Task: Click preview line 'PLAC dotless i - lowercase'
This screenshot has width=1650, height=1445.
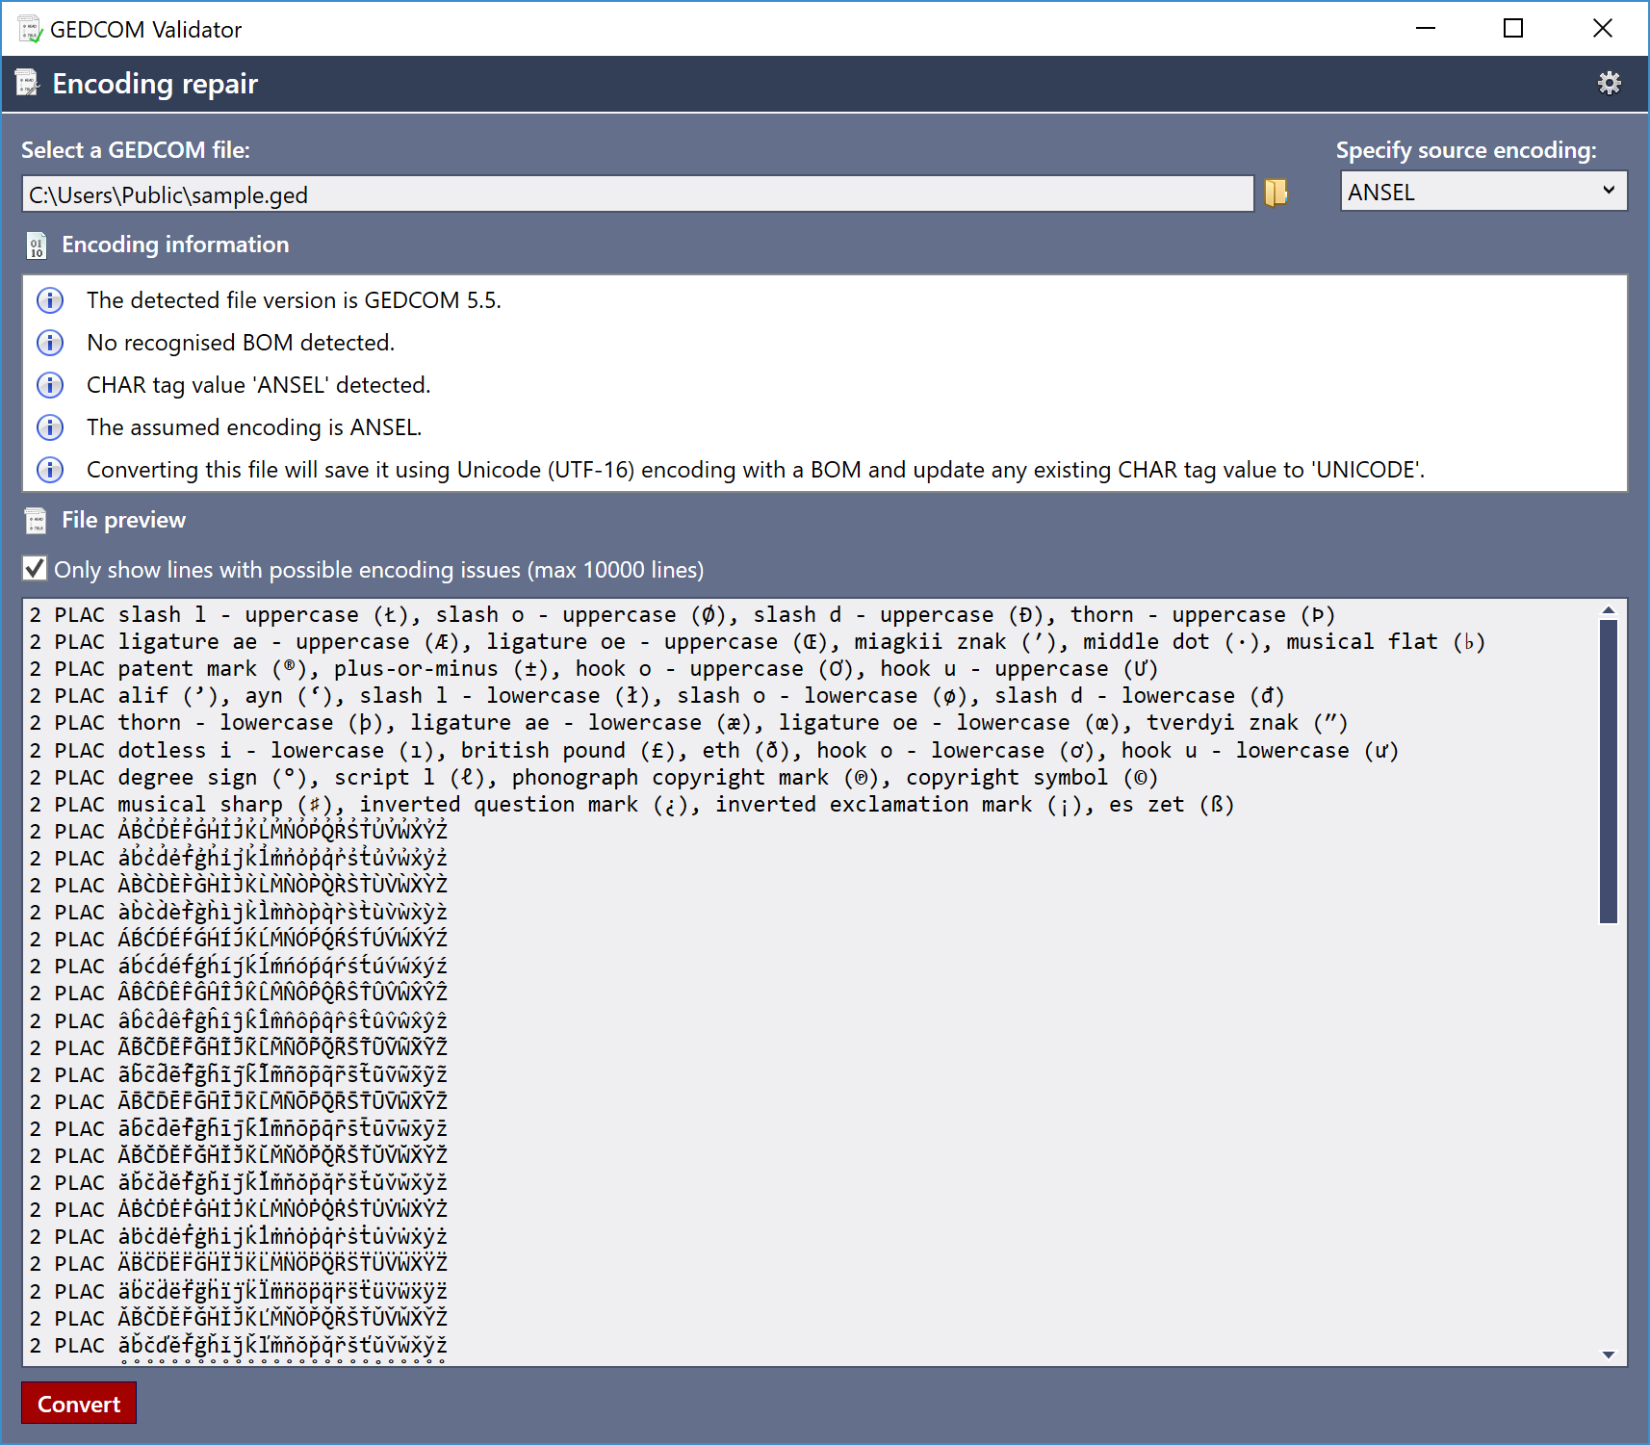Action: pyautogui.click(x=713, y=750)
